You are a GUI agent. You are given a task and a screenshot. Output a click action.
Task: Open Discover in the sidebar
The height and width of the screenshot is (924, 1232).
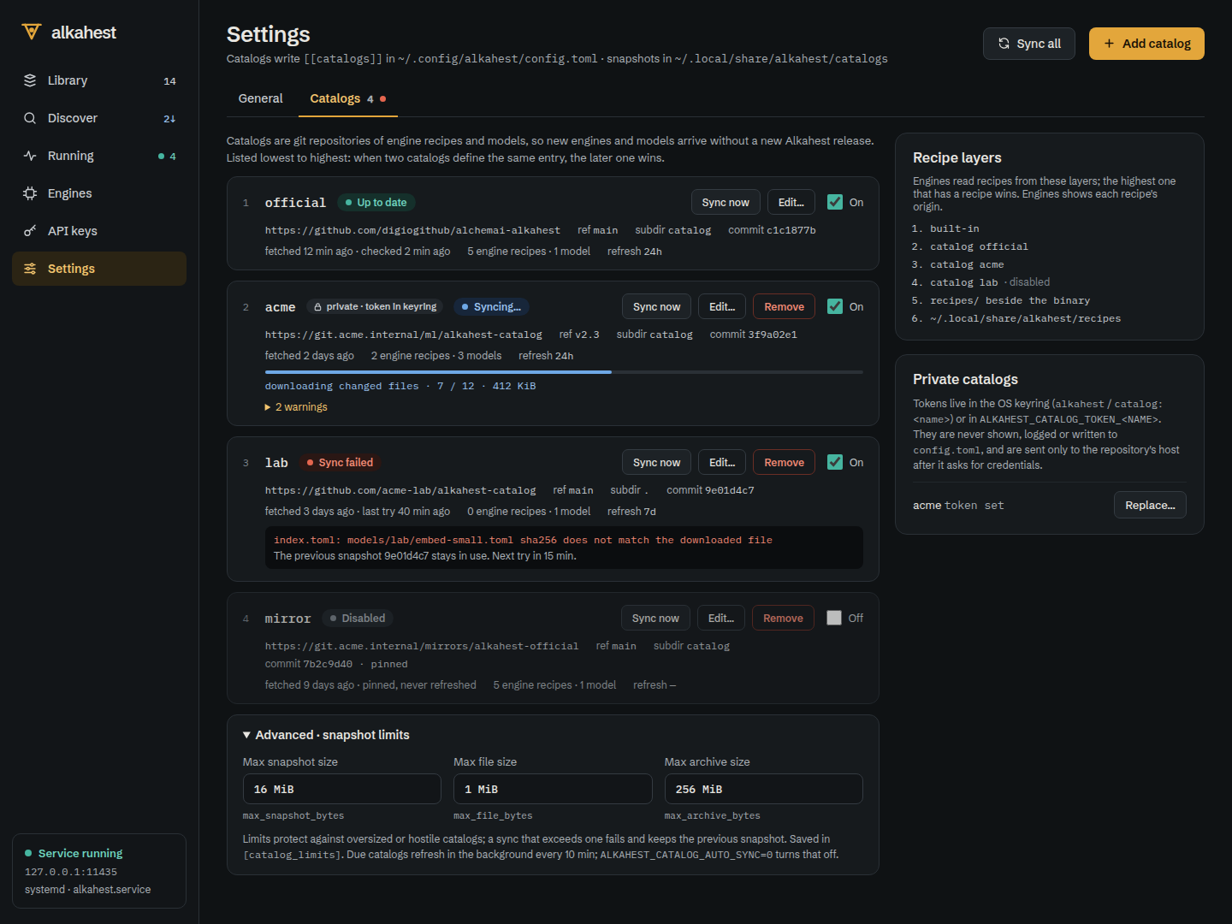click(x=99, y=118)
